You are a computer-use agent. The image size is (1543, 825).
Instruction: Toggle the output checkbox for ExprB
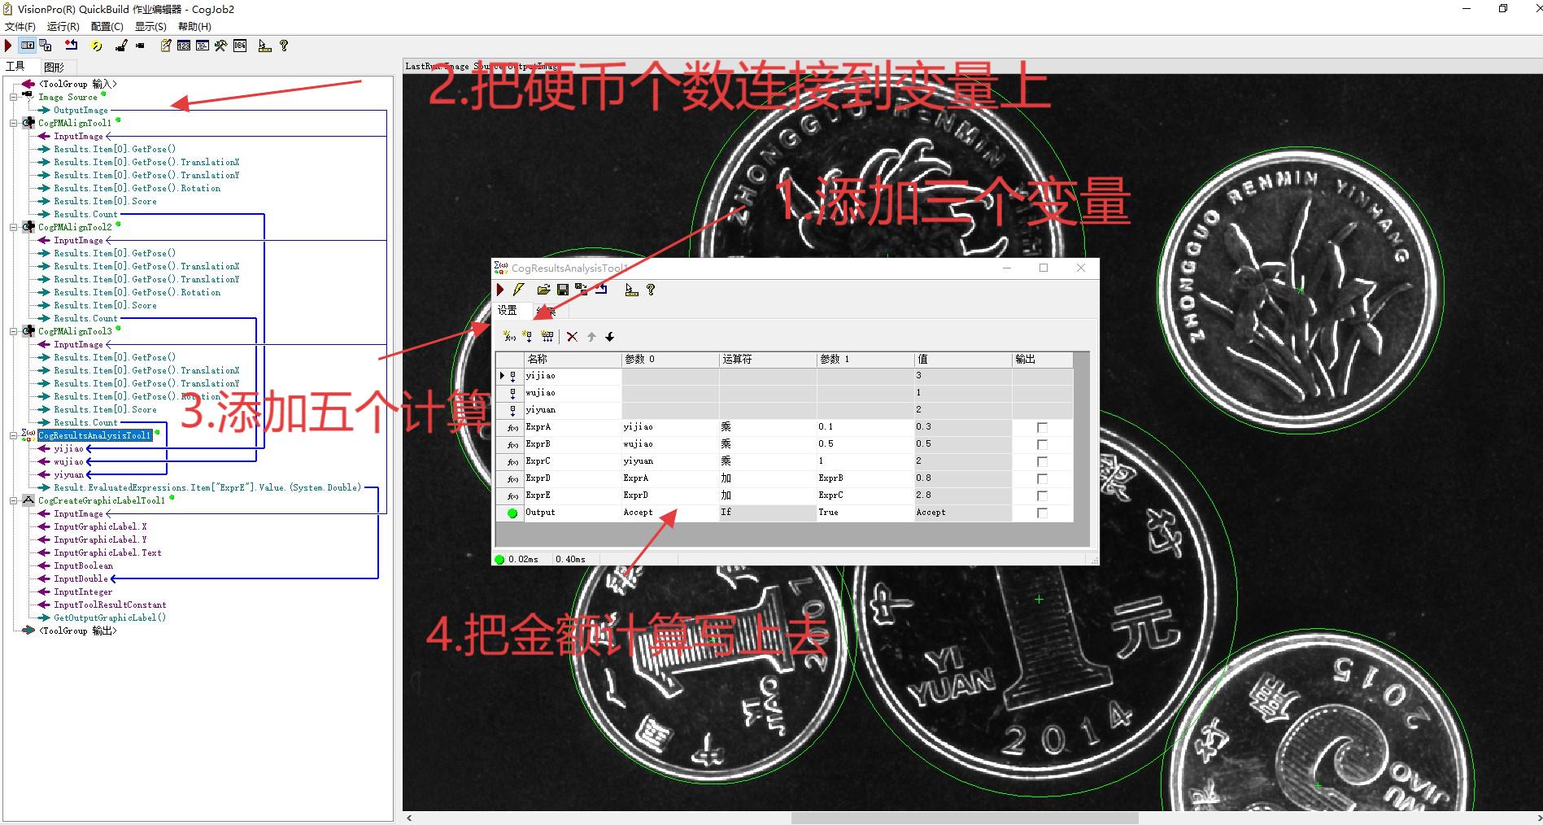point(1042,444)
